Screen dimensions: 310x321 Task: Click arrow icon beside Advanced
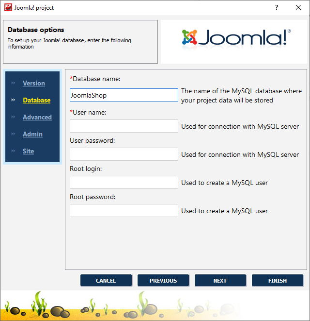13,117
